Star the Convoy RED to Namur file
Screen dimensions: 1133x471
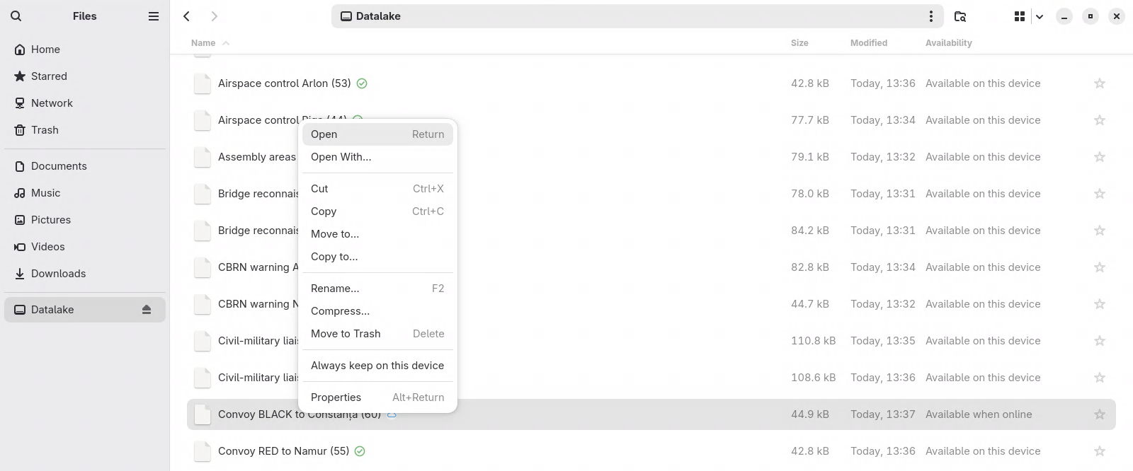(1100, 451)
